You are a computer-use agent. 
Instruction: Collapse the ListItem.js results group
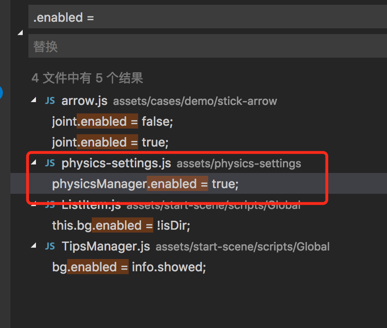(34, 206)
